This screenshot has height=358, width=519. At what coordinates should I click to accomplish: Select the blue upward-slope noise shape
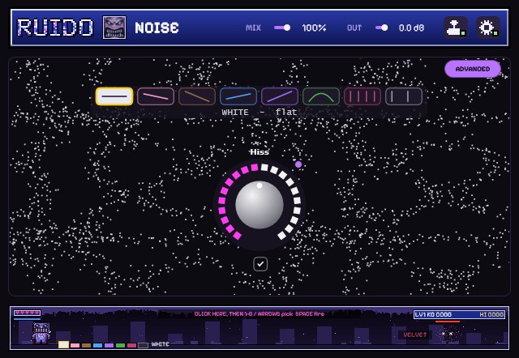238,96
